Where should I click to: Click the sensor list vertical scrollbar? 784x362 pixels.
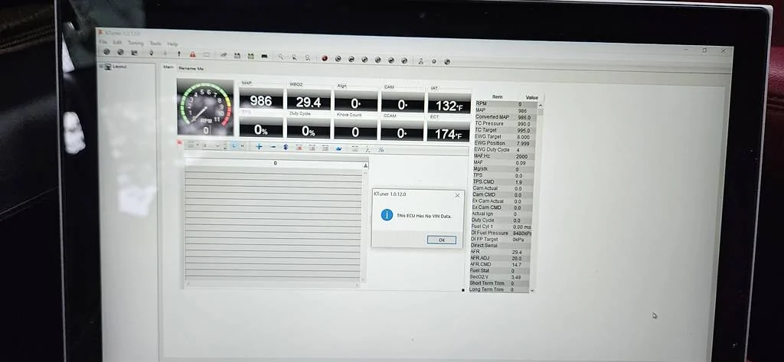click(541, 191)
